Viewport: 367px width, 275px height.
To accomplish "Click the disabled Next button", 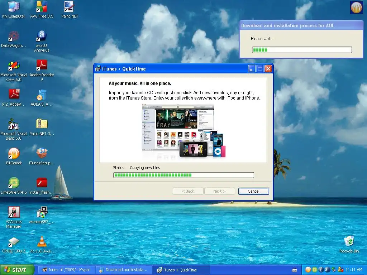I will point(219,191).
